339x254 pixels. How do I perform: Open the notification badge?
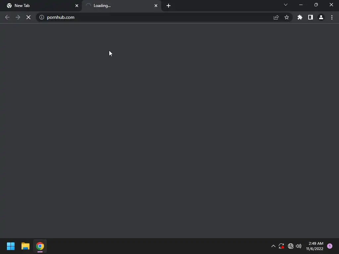click(330, 246)
